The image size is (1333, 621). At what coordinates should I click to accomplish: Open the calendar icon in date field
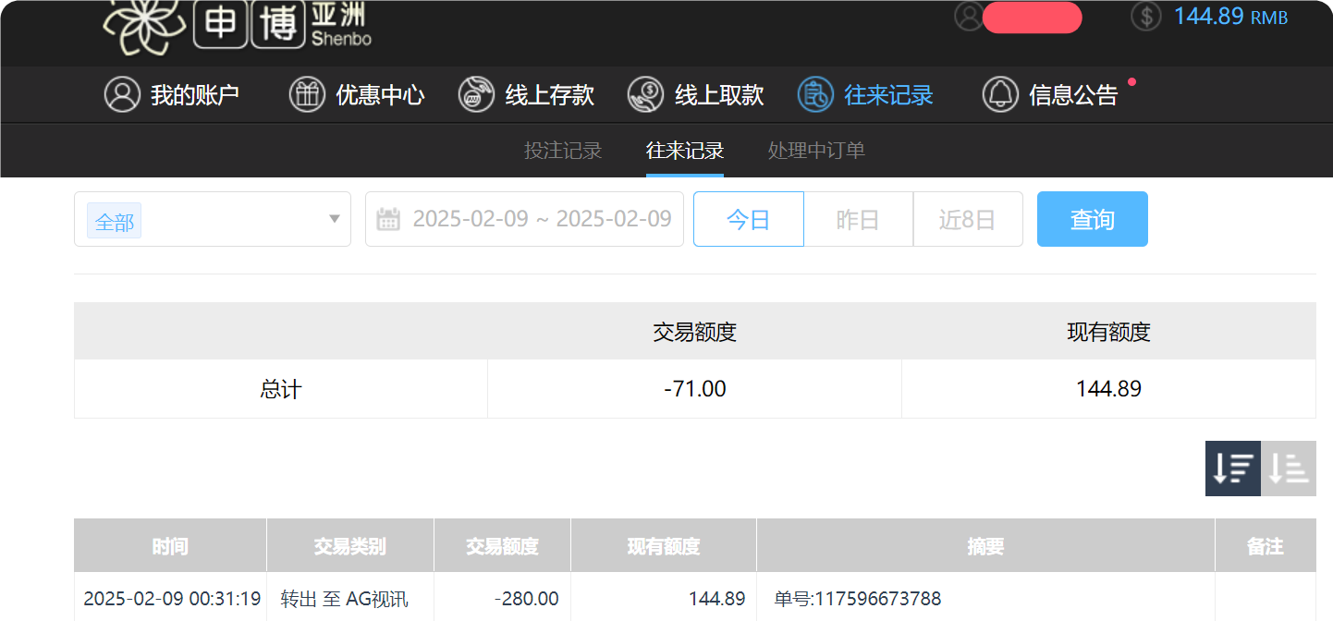coord(389,219)
